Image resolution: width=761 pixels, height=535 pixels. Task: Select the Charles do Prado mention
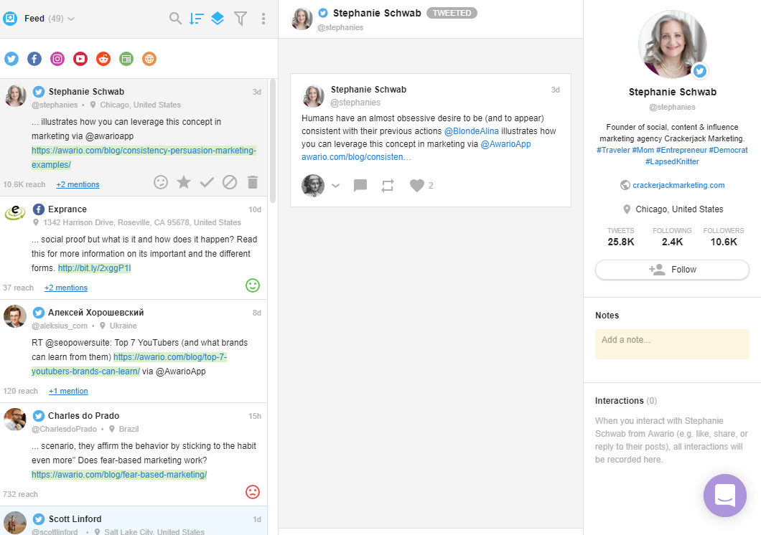(134, 455)
